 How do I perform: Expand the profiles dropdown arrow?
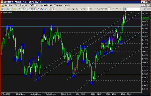tap(11, 9)
